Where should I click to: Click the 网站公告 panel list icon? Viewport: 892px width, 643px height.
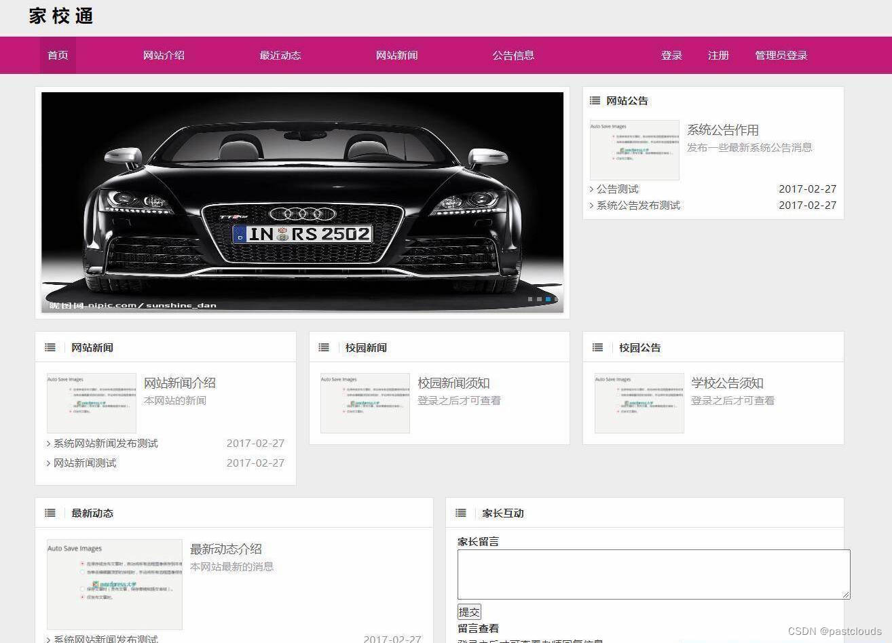[x=594, y=100]
